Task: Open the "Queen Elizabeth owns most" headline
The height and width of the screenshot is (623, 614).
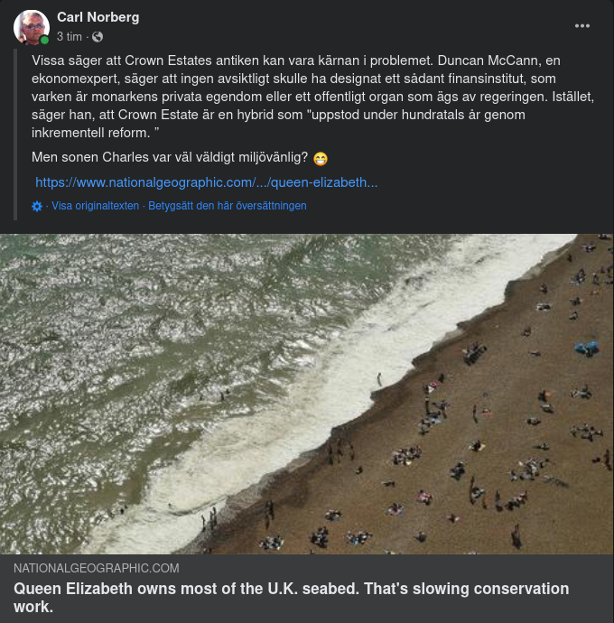Action: [291, 597]
